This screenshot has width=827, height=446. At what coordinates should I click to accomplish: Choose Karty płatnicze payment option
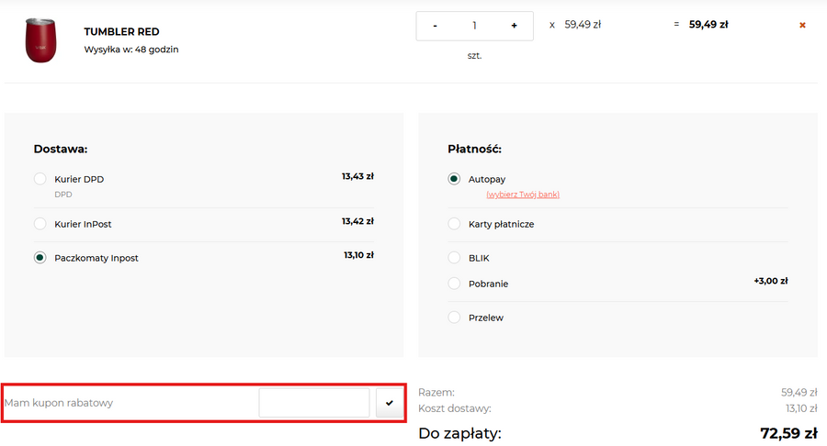[454, 224]
